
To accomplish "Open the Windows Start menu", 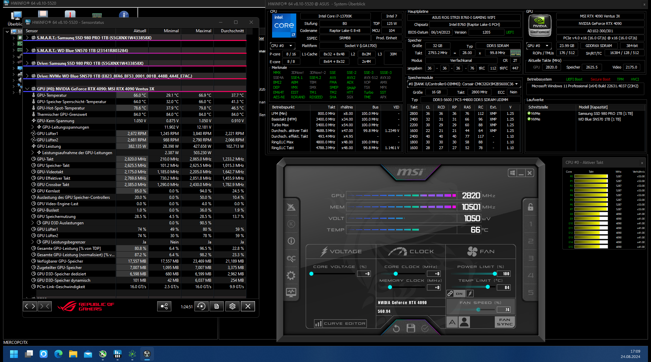I will tap(14, 354).
